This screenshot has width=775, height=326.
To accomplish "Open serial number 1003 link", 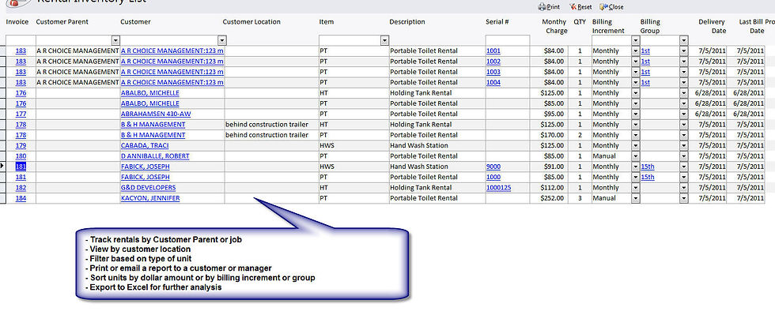I will 493,72.
